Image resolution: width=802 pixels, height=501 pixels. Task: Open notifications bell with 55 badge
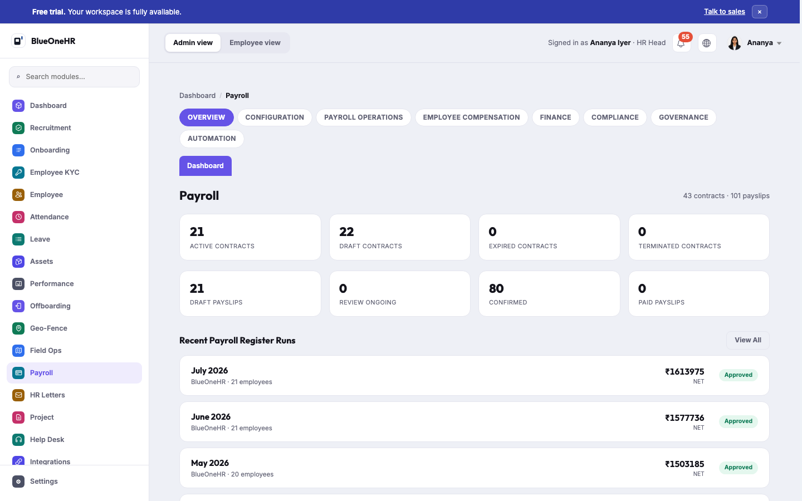pos(682,43)
